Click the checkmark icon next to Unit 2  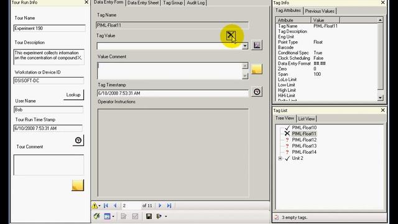click(287, 158)
